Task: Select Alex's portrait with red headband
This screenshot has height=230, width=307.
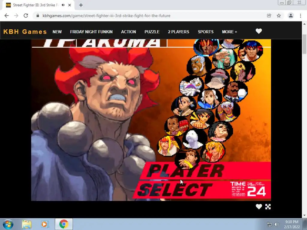Action: [x=169, y=146]
